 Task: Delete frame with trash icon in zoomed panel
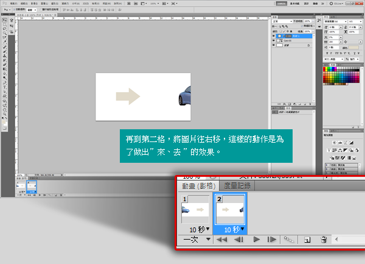[x=324, y=240]
